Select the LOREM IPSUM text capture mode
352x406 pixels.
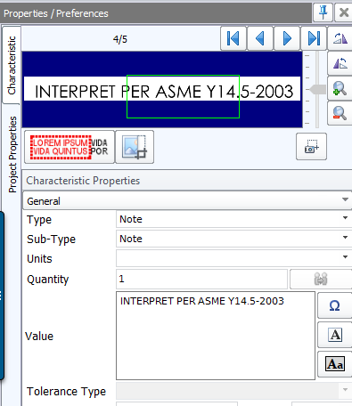(x=70, y=147)
